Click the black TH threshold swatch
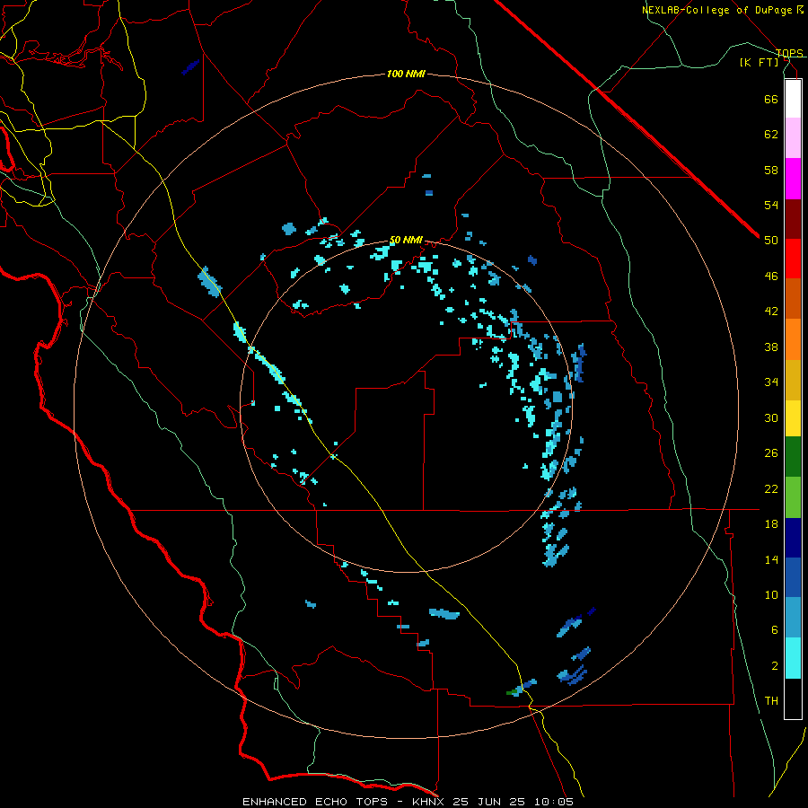Viewport: 808px width, 808px height. 793,698
